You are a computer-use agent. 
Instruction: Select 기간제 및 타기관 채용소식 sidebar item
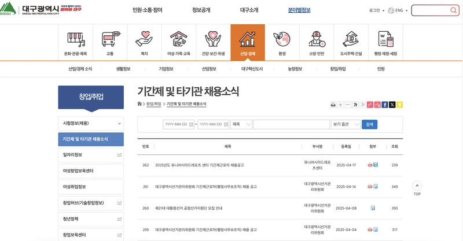(91, 139)
